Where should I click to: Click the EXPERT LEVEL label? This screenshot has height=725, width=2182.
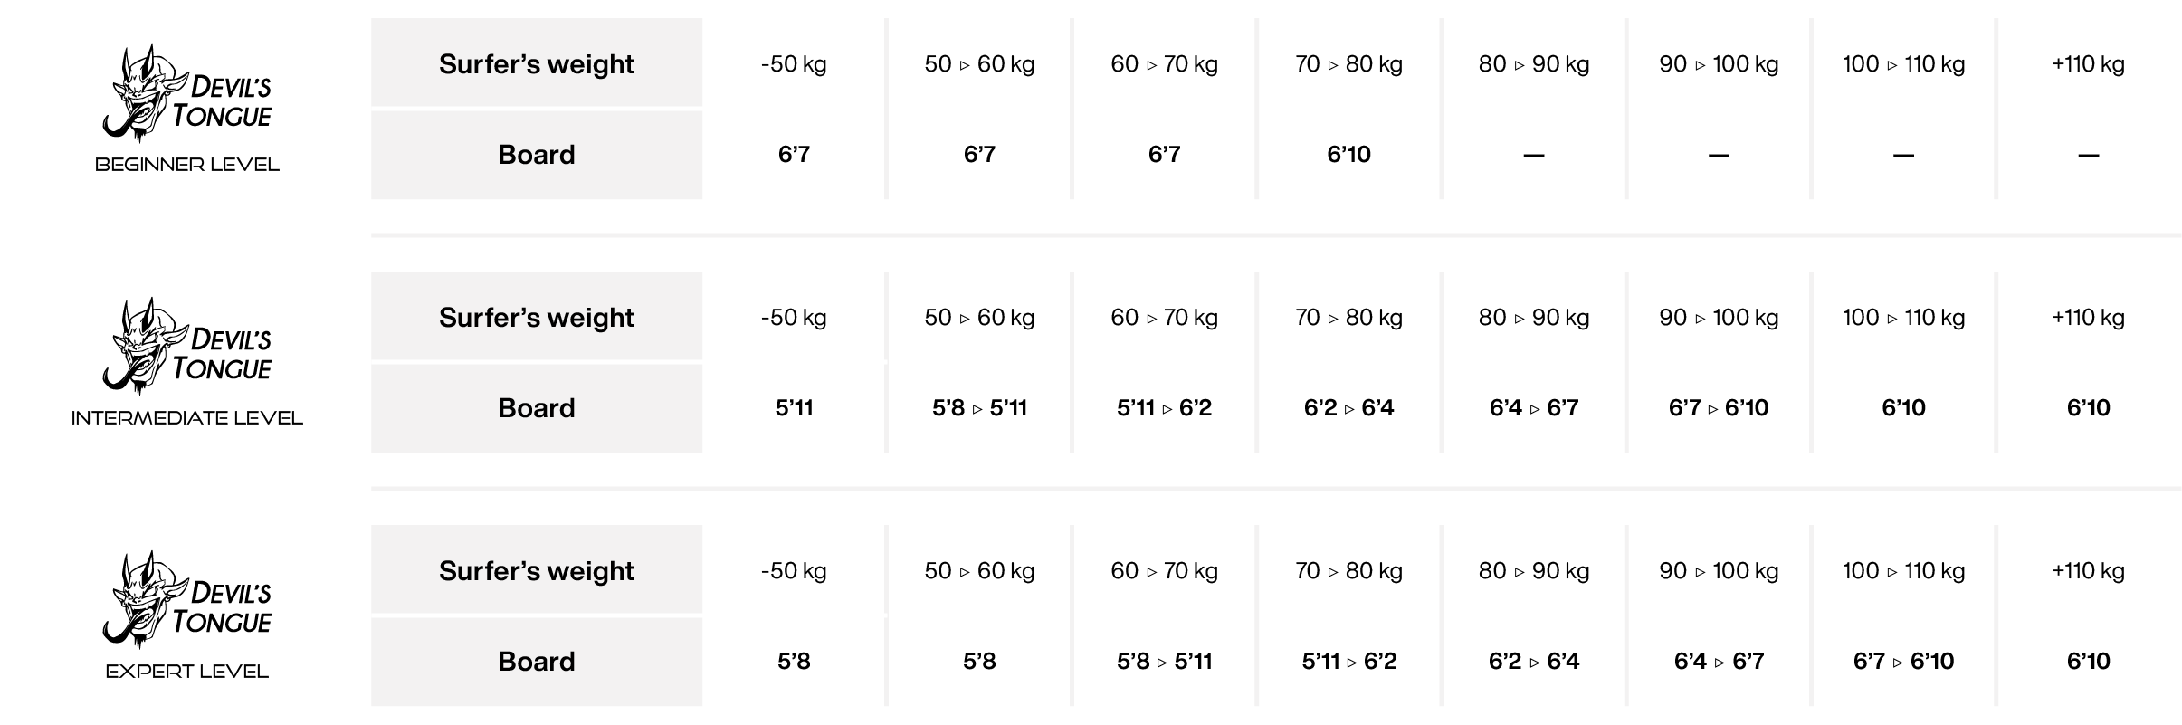187,672
